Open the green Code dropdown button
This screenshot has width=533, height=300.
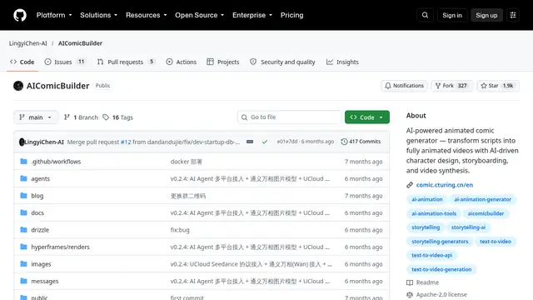(x=367, y=117)
